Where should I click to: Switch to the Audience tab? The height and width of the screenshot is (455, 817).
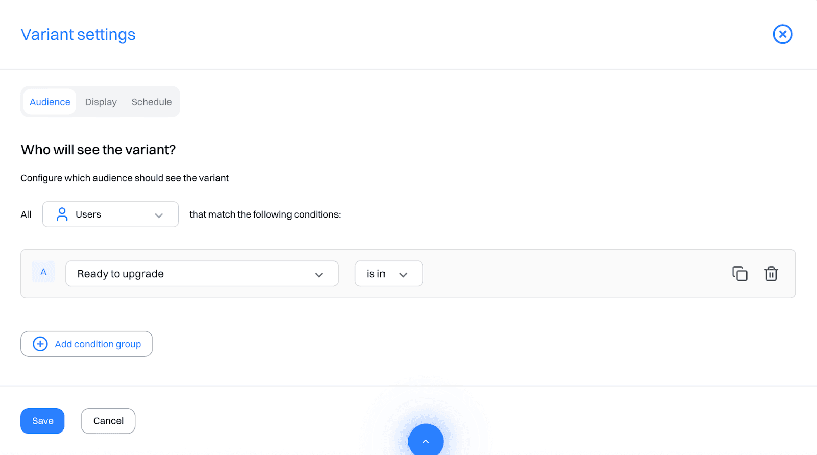pos(50,102)
